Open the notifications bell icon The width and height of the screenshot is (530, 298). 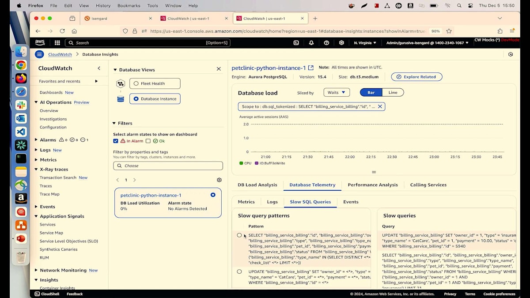pos(311,43)
